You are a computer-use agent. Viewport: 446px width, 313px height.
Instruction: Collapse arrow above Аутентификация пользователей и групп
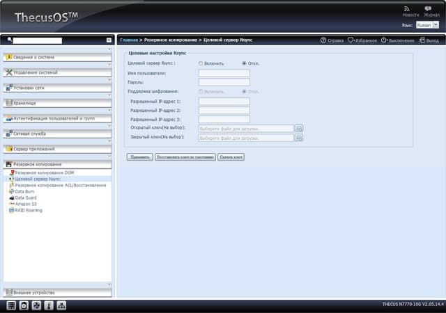pyautogui.click(x=109, y=111)
